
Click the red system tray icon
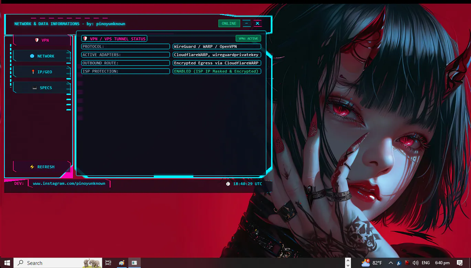407,263
